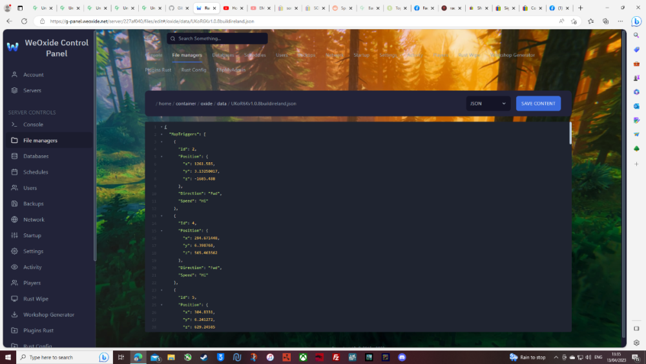This screenshot has height=364, width=646.
Task: Collapse the object block above "Id": 2
Action: click(161, 142)
